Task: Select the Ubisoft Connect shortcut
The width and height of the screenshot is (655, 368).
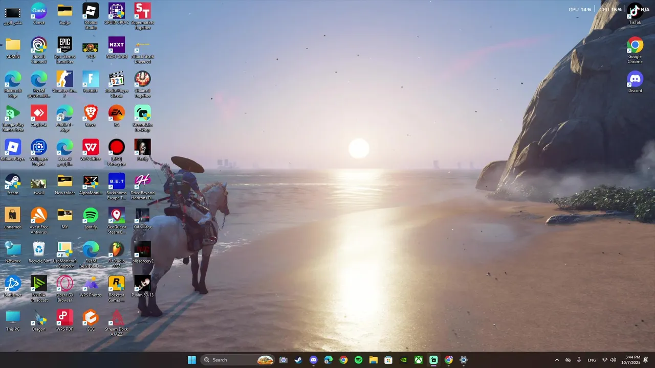Action: pyautogui.click(x=39, y=51)
